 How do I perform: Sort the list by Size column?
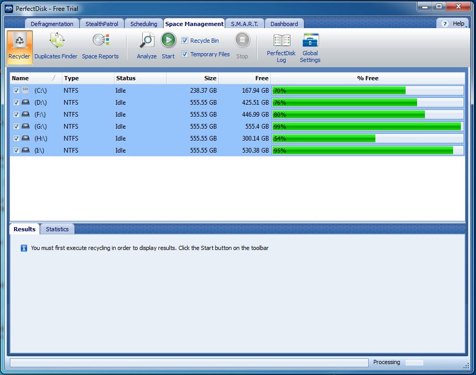(193, 78)
